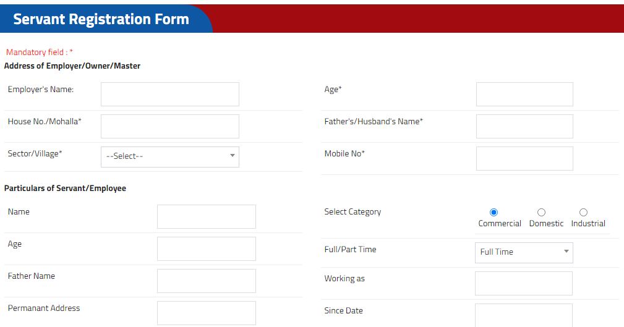Click the Since Date input box

point(523,315)
